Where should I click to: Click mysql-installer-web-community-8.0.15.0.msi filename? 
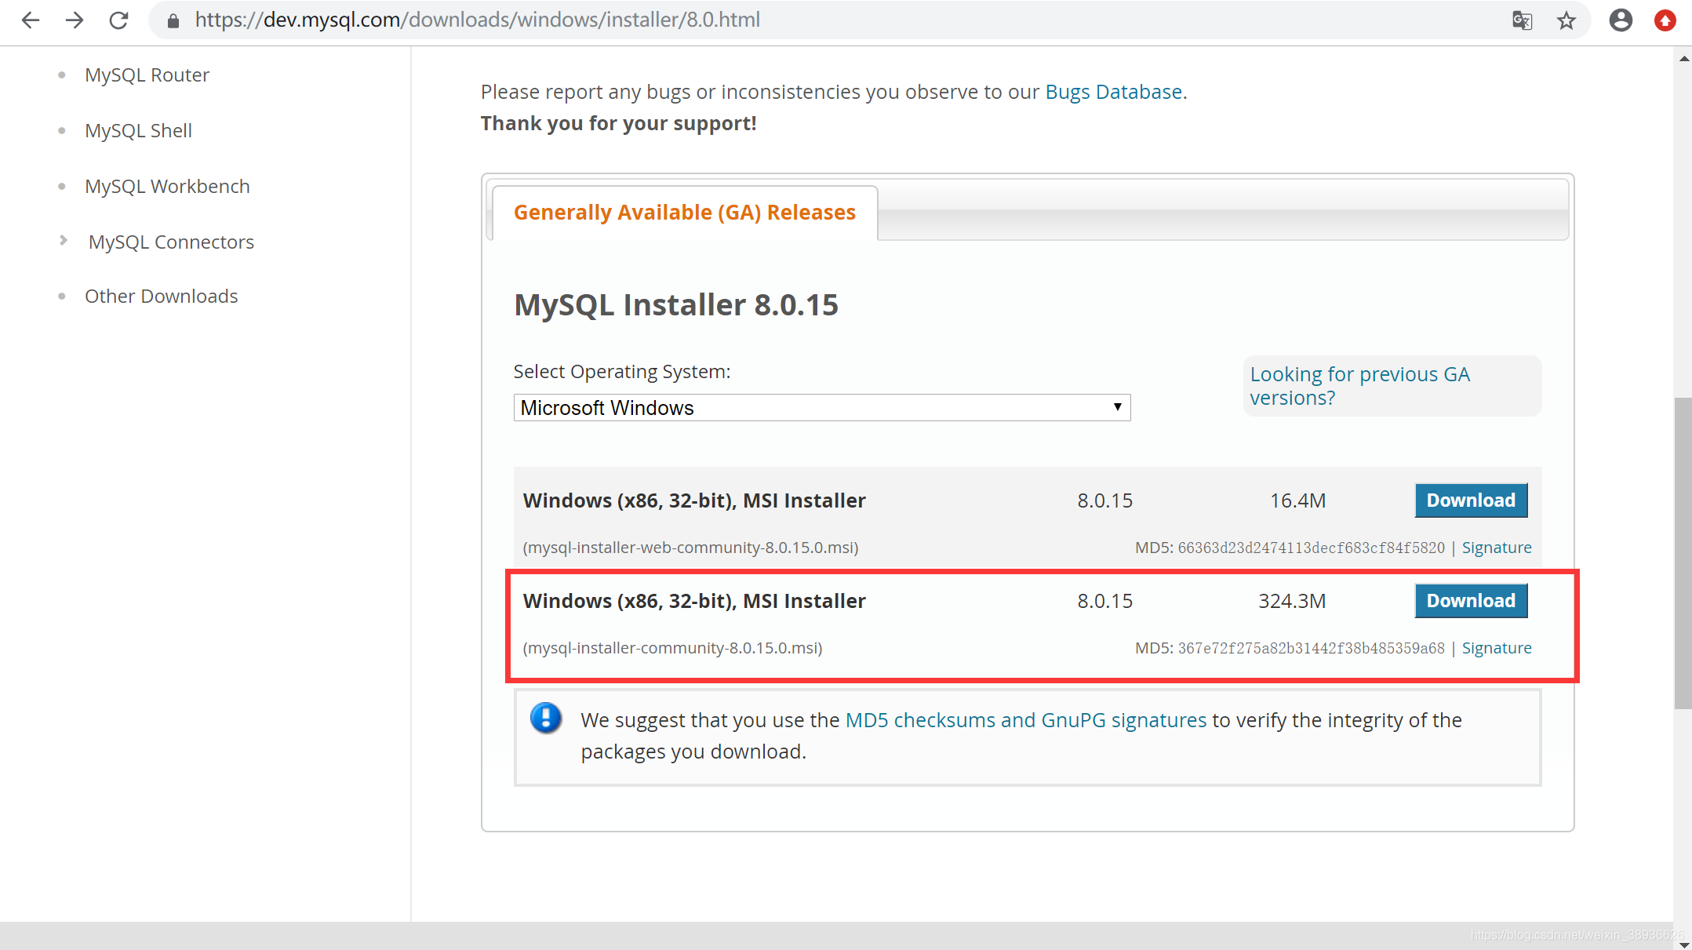coord(690,548)
